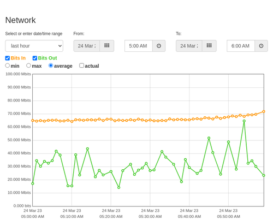Screen dimensions: 273x220
Task: Click the '05:30:00 AM' x-axis label
Action: 150,217
